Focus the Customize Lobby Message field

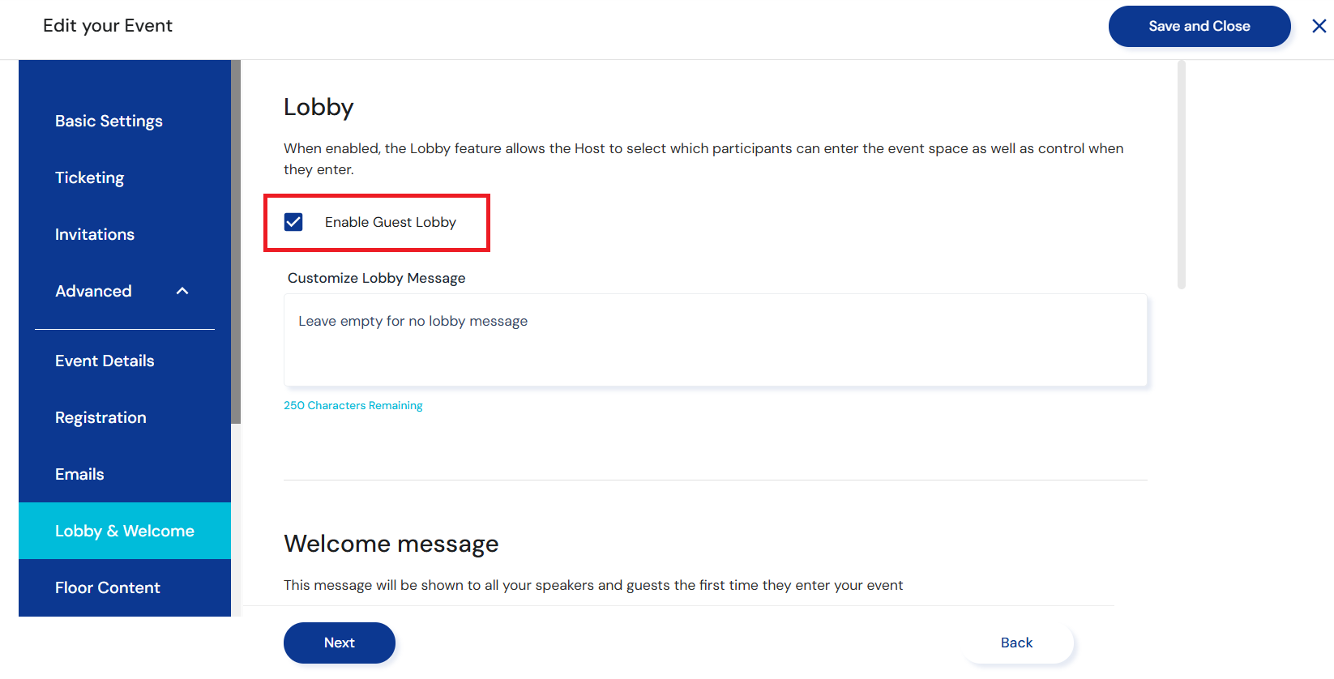pyautogui.click(x=715, y=339)
